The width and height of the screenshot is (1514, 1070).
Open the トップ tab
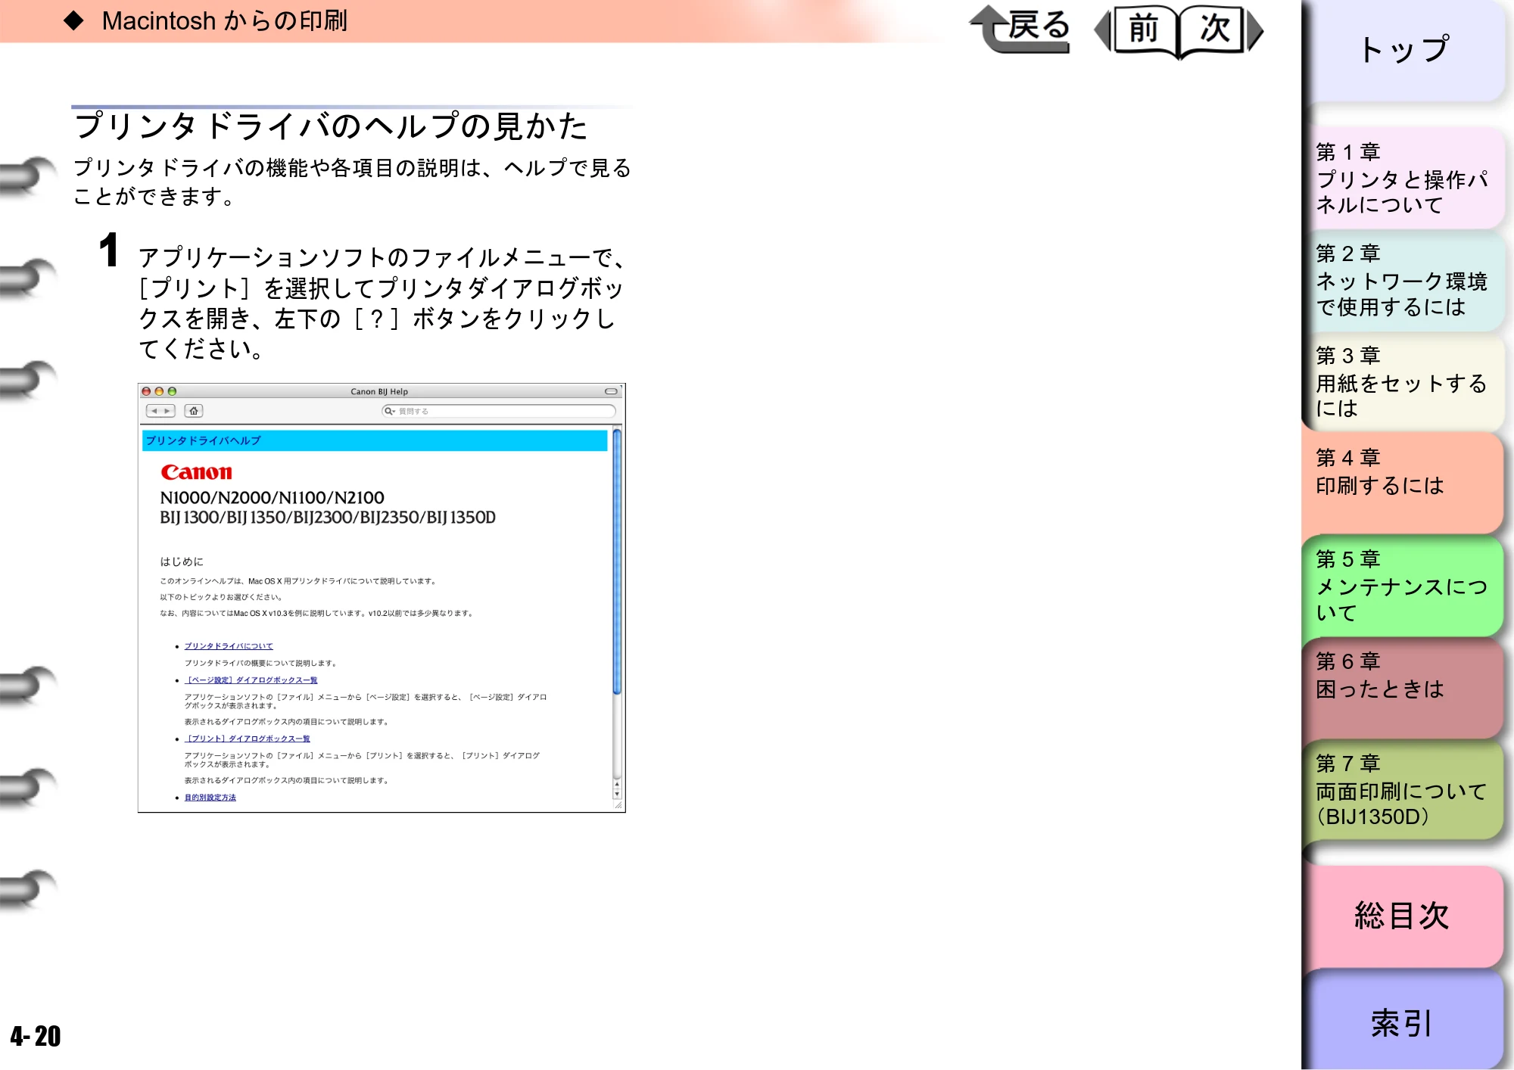1404,50
